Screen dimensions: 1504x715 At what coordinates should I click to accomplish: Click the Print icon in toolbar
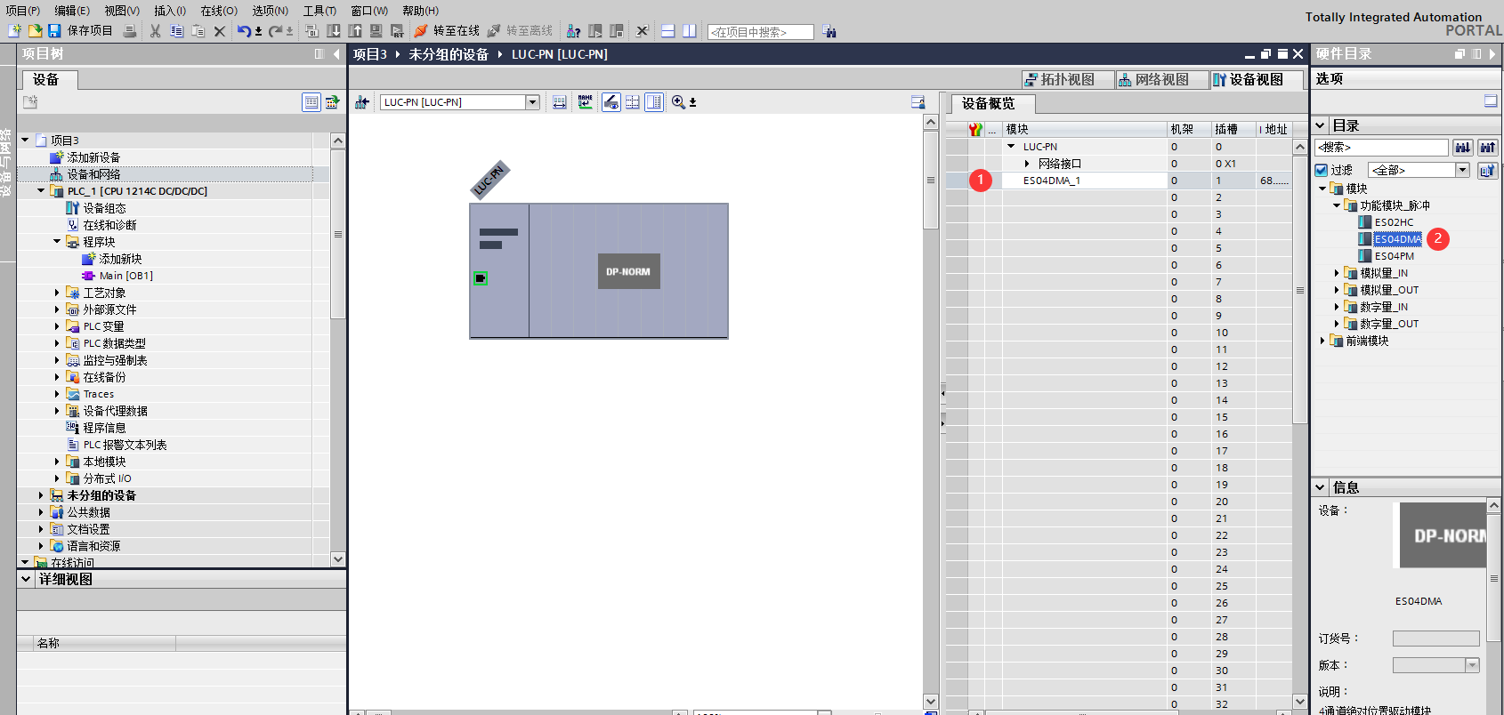coord(130,31)
